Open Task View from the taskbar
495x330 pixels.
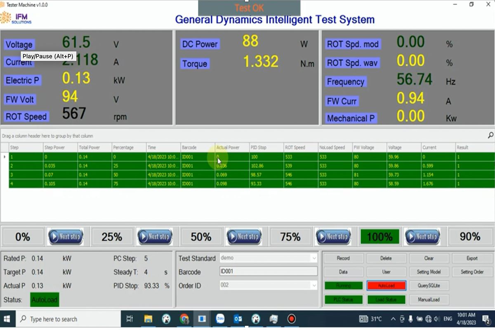(x=130, y=319)
